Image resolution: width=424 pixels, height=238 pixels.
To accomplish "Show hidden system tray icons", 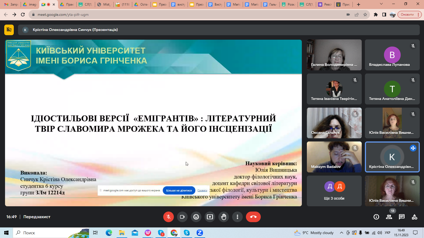I will pos(342,233).
